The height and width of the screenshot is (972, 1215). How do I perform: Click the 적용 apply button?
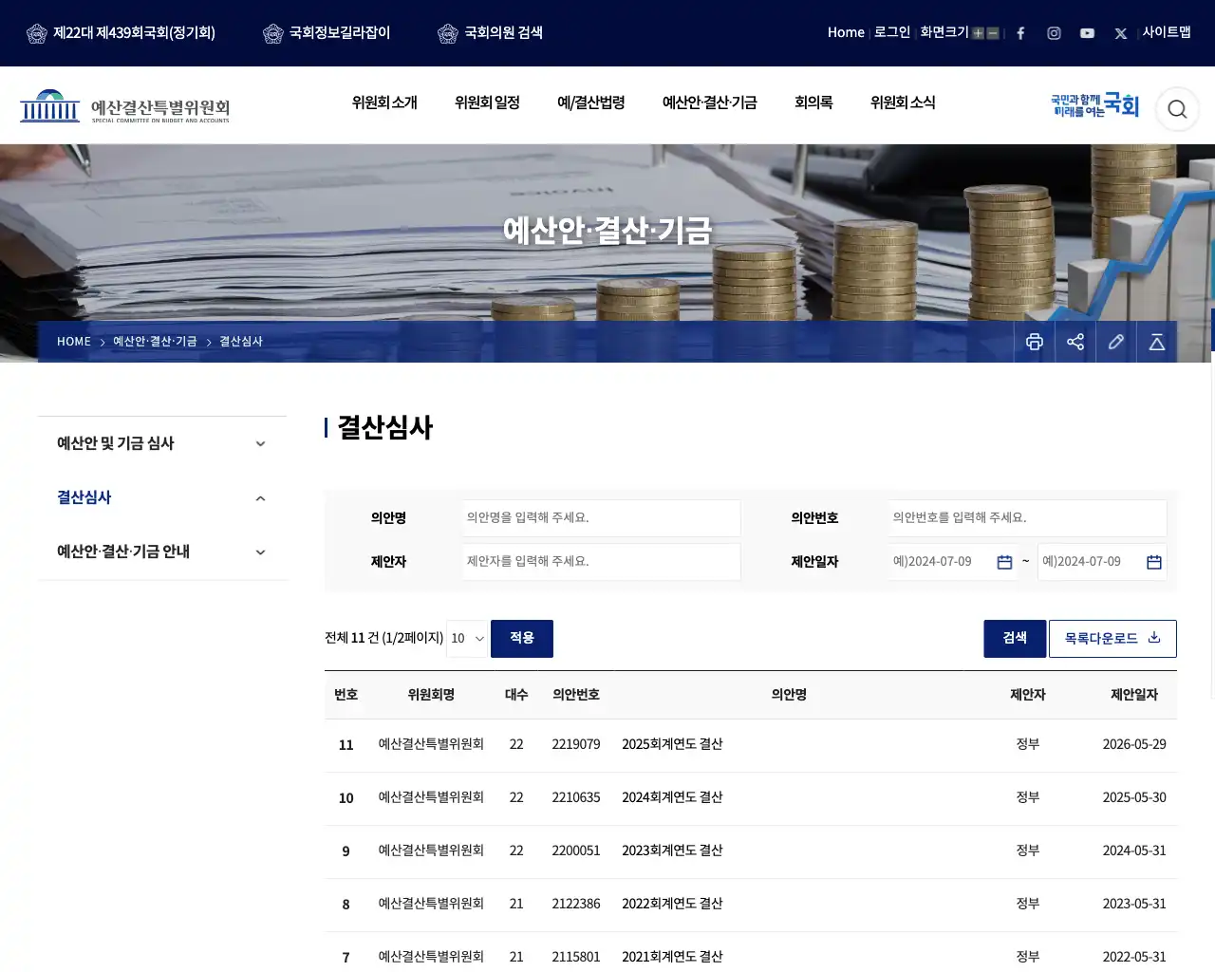[522, 639]
